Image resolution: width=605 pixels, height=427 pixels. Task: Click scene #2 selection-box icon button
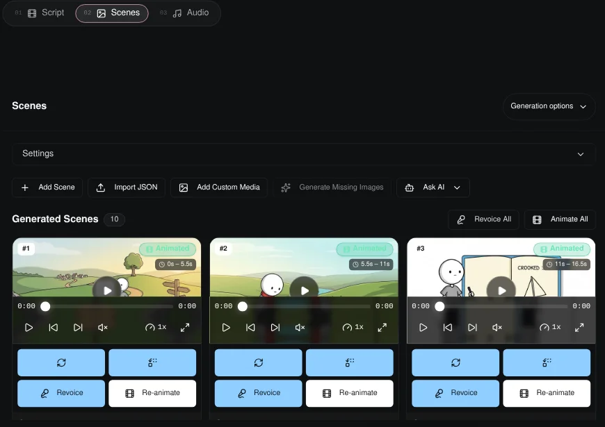(x=350, y=362)
